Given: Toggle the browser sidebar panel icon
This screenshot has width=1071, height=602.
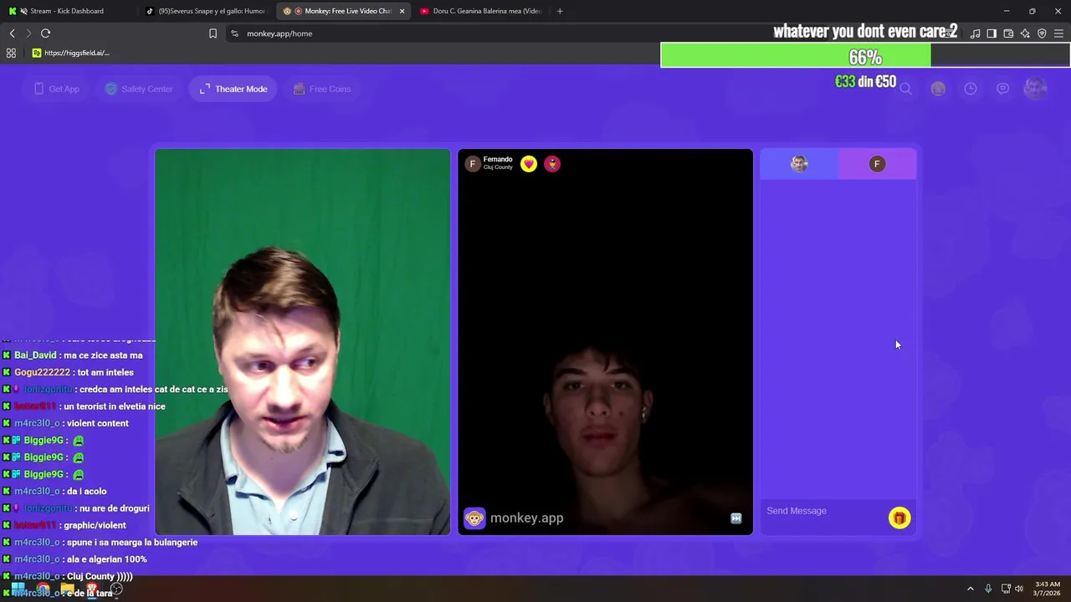Looking at the screenshot, I should 992,33.
